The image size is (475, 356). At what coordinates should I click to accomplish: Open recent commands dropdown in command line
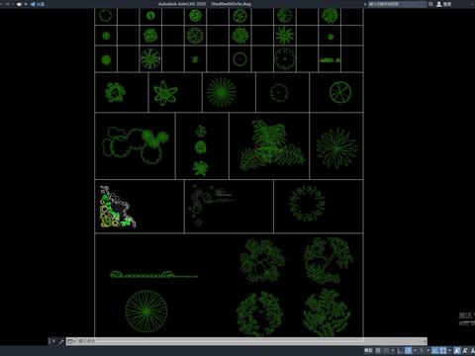click(x=71, y=341)
